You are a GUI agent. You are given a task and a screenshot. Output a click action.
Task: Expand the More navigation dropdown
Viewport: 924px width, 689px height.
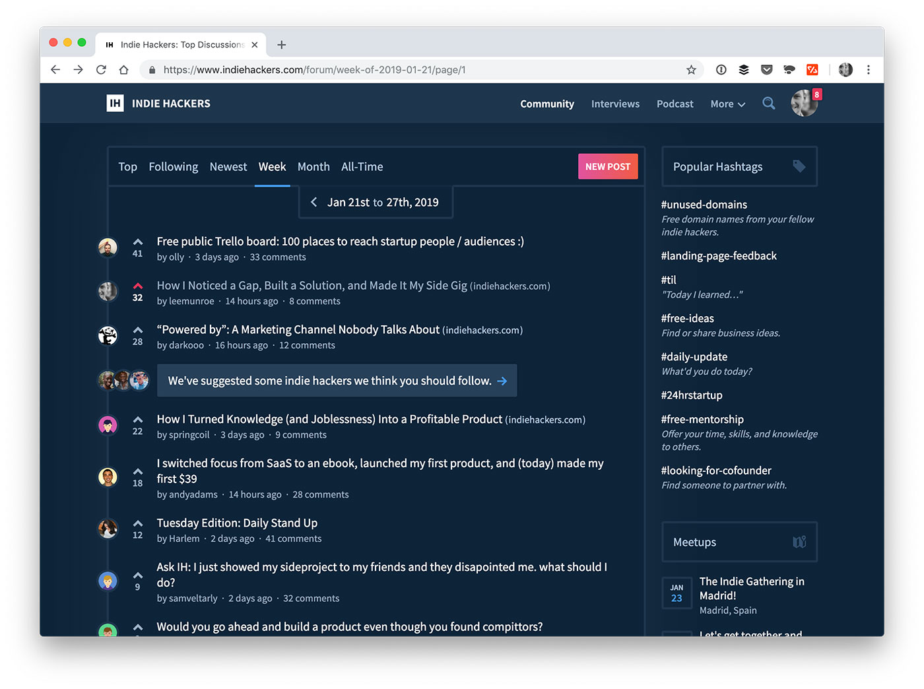(727, 104)
